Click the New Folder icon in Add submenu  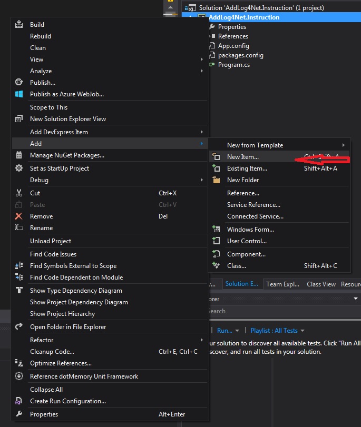pyautogui.click(x=216, y=180)
